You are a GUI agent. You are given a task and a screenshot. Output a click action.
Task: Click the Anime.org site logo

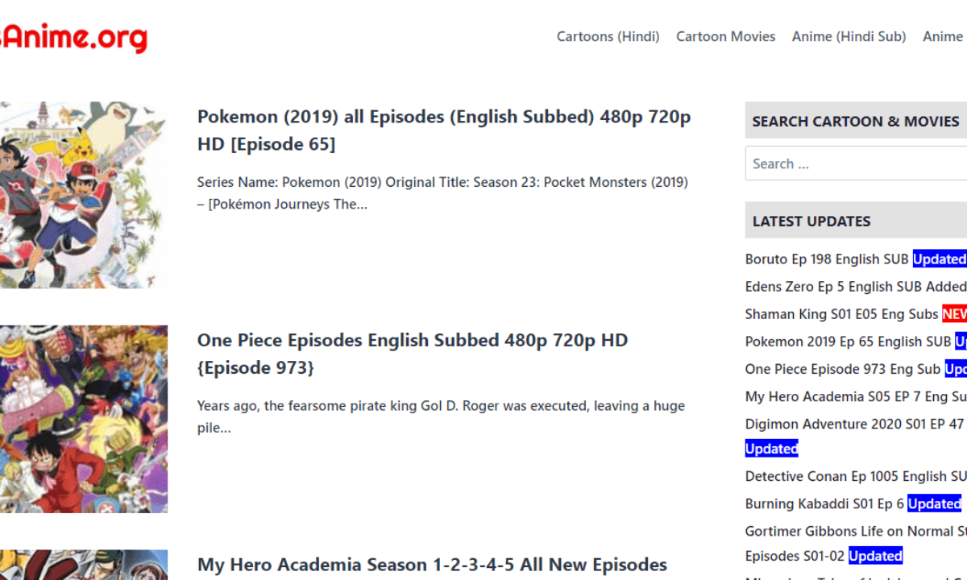73,36
